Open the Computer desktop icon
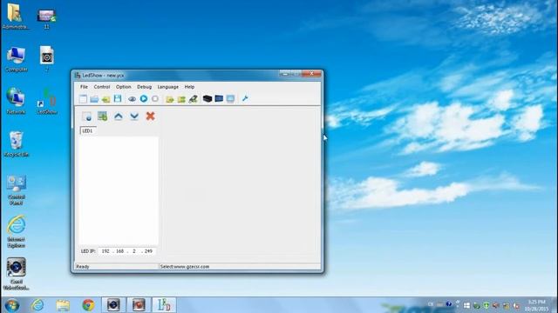This screenshot has width=558, height=313. 16,60
